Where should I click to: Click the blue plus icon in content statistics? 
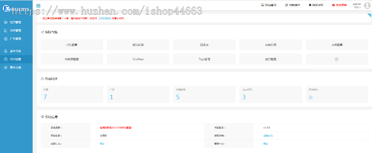pos(310,97)
